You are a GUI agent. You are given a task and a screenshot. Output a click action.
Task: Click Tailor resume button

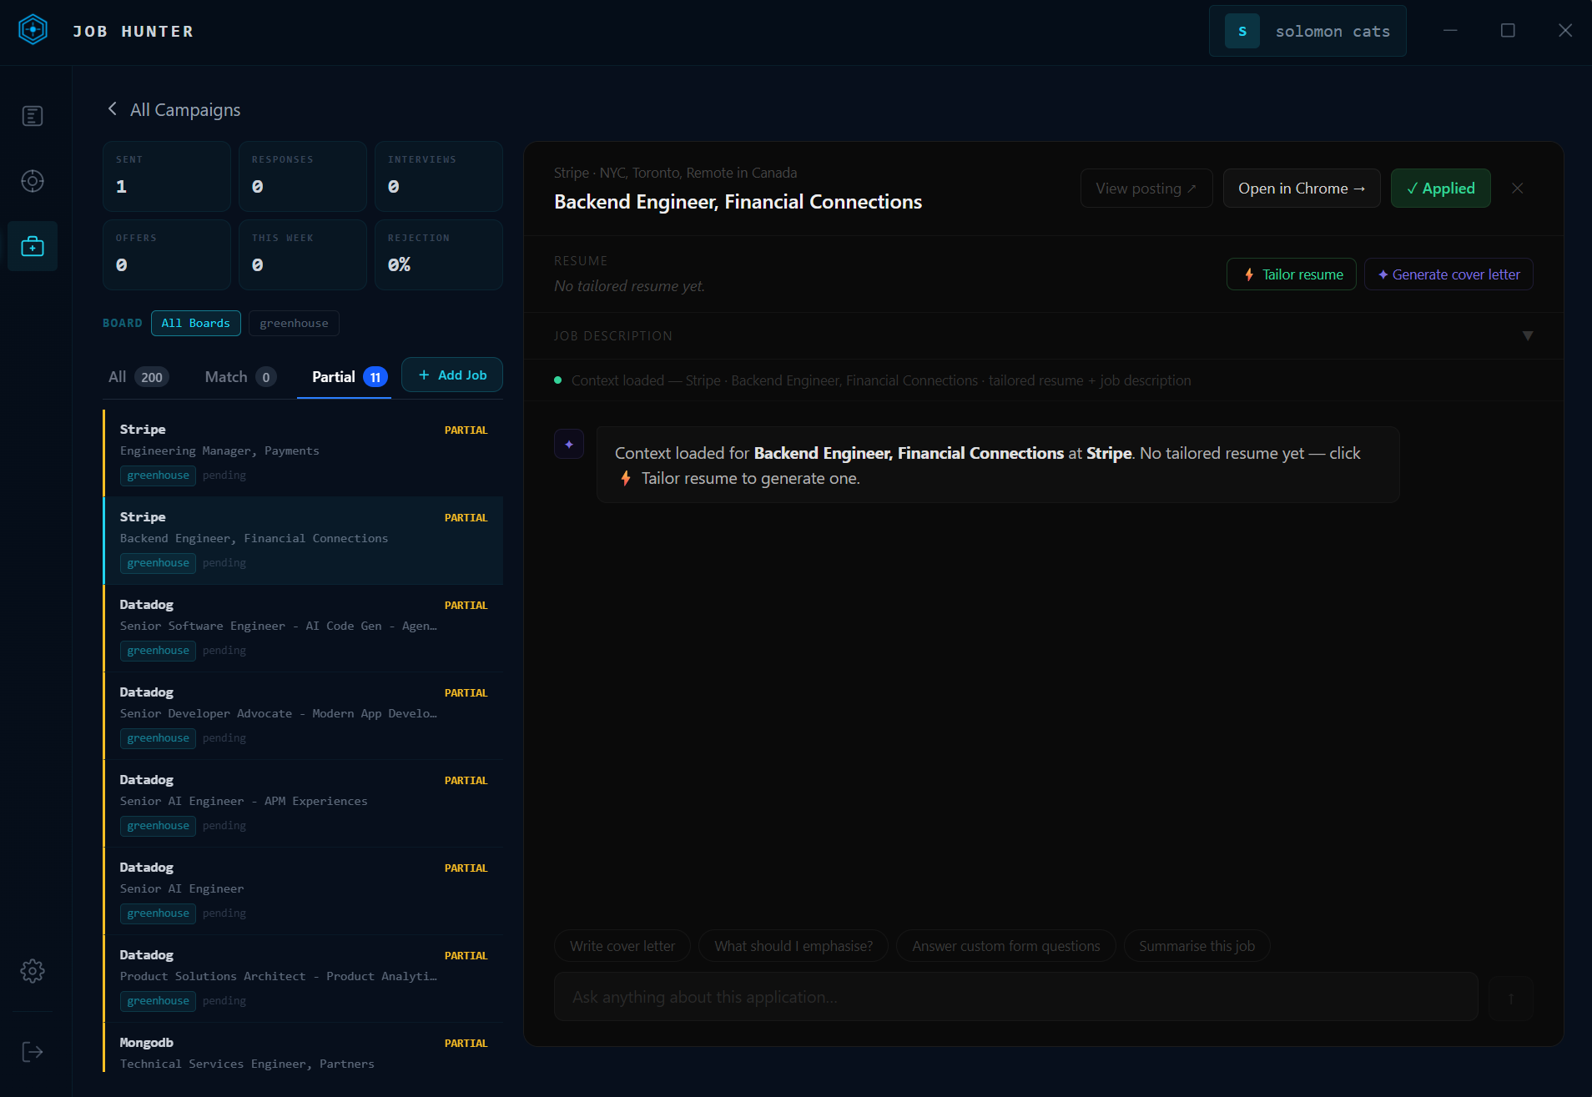tap(1292, 274)
